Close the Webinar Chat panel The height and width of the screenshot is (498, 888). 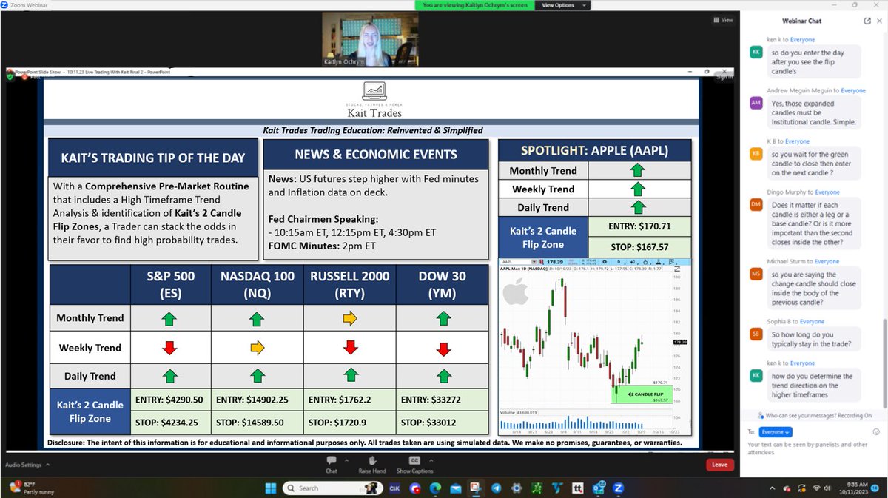point(879,21)
